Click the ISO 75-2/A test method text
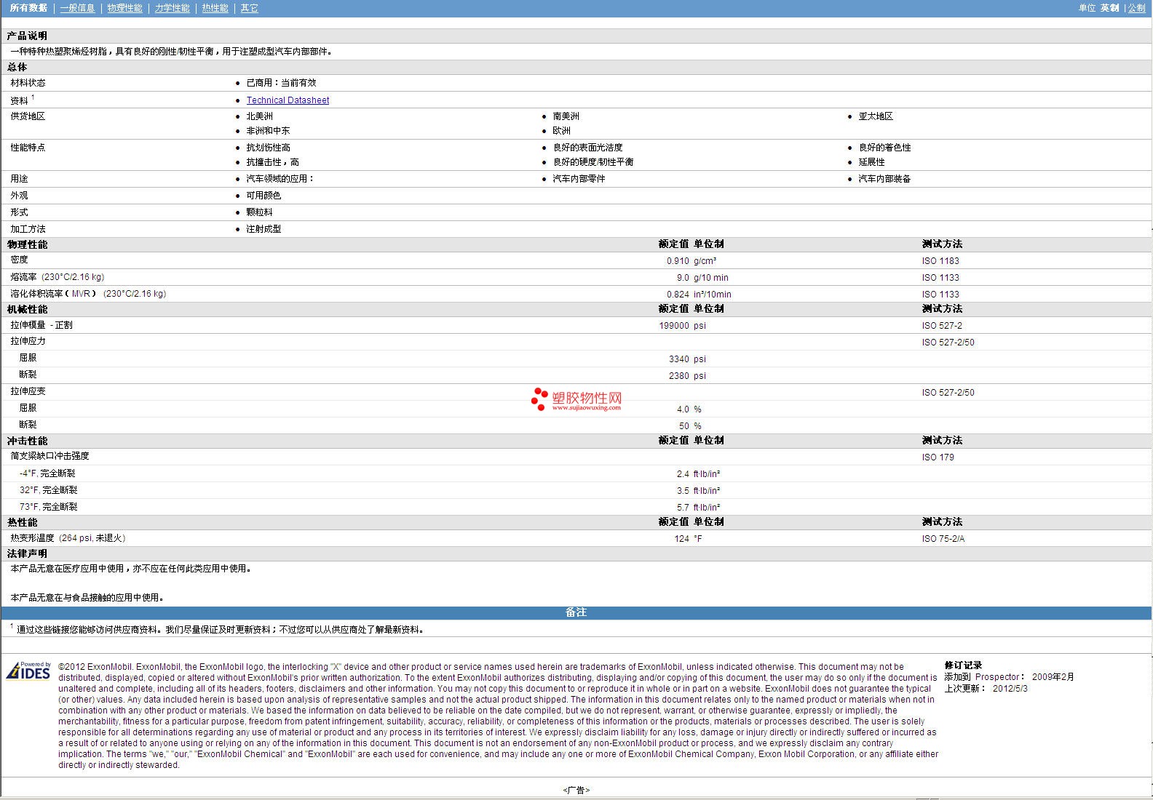 [943, 539]
